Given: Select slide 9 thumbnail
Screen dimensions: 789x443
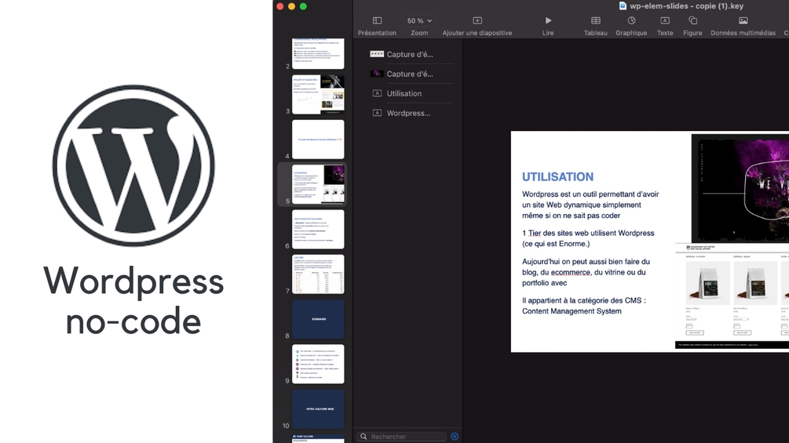Looking at the screenshot, I should pos(318,364).
